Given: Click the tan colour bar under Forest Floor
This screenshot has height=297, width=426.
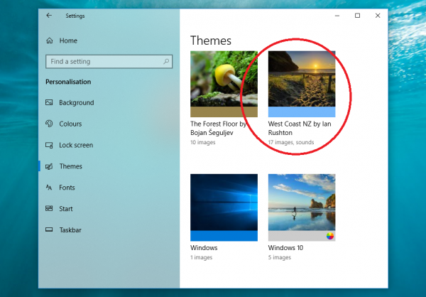Looking at the screenshot, I should [x=224, y=112].
